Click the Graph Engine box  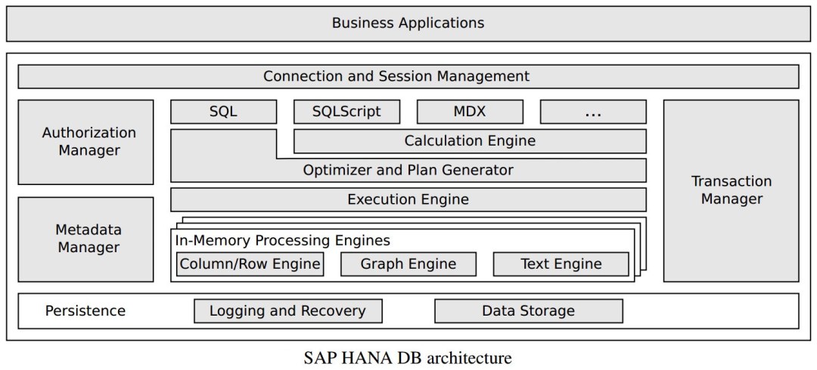click(408, 264)
